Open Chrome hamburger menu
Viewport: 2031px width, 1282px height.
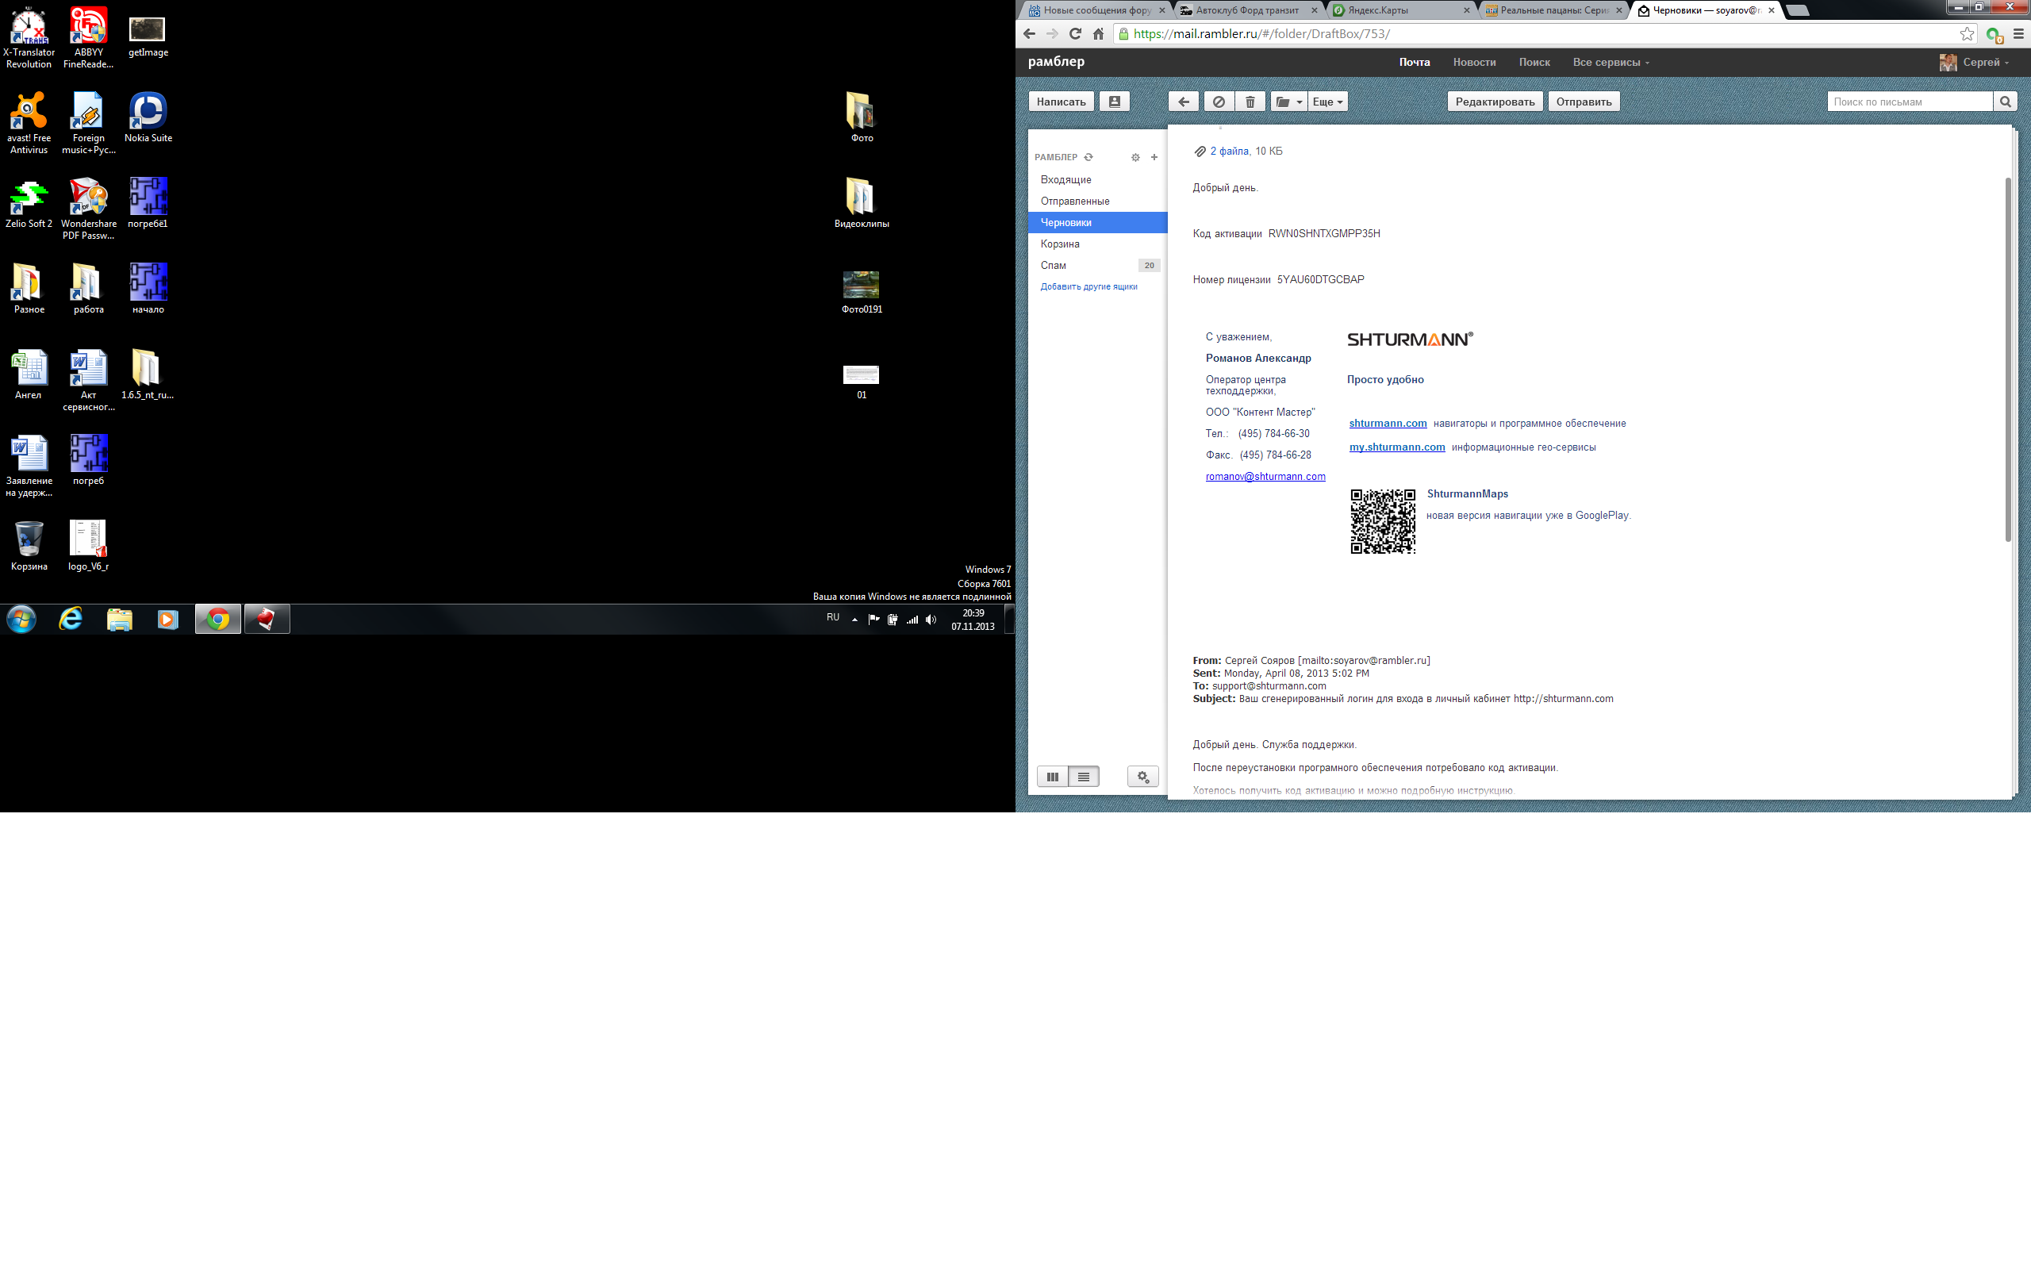tap(2018, 34)
